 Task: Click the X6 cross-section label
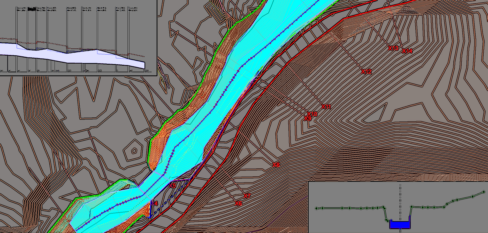pyautogui.click(x=239, y=203)
